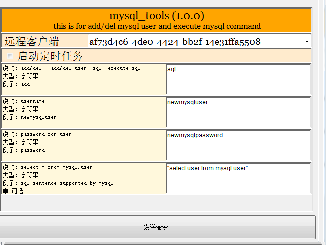Click the 例子: password example text
Screen dimensions: 326x245
tap(24, 150)
